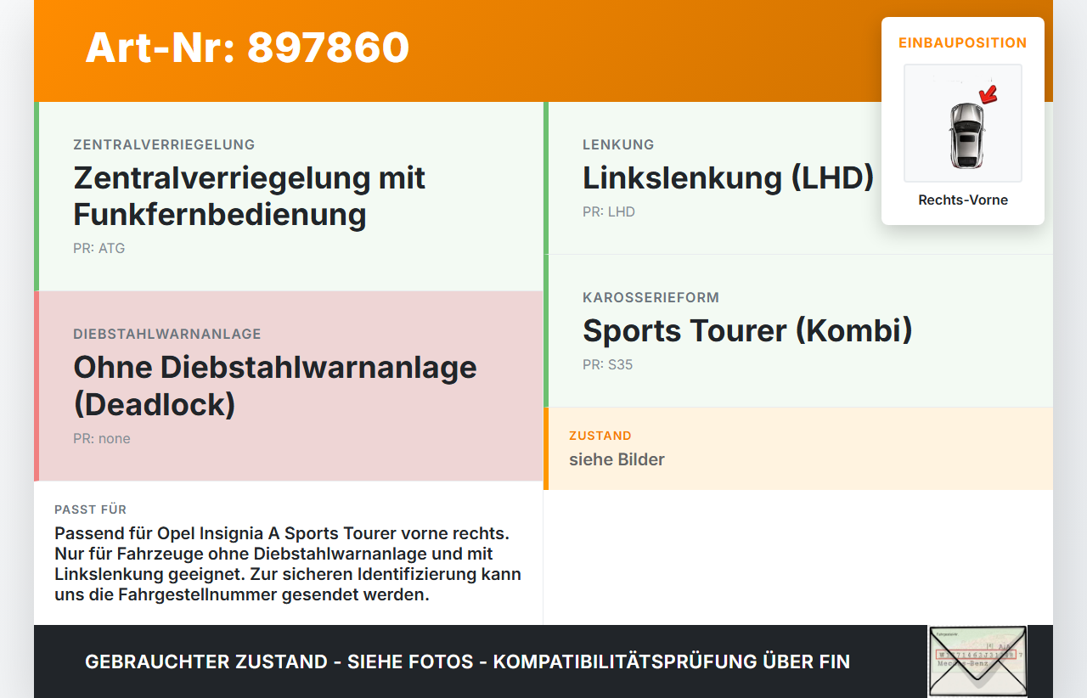Click the ZUSTAND label
The height and width of the screenshot is (698, 1087).
(600, 436)
